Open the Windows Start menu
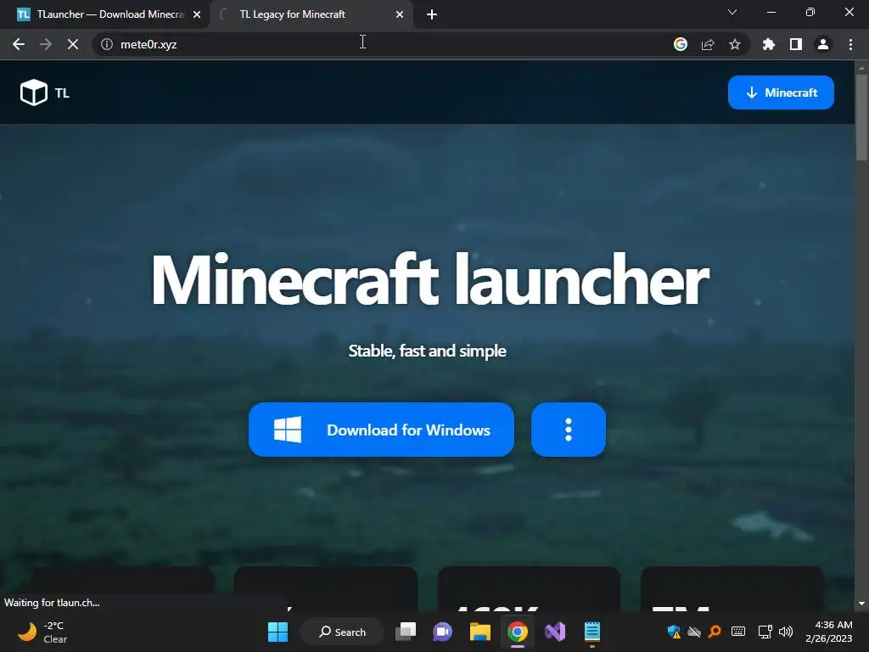 (278, 632)
